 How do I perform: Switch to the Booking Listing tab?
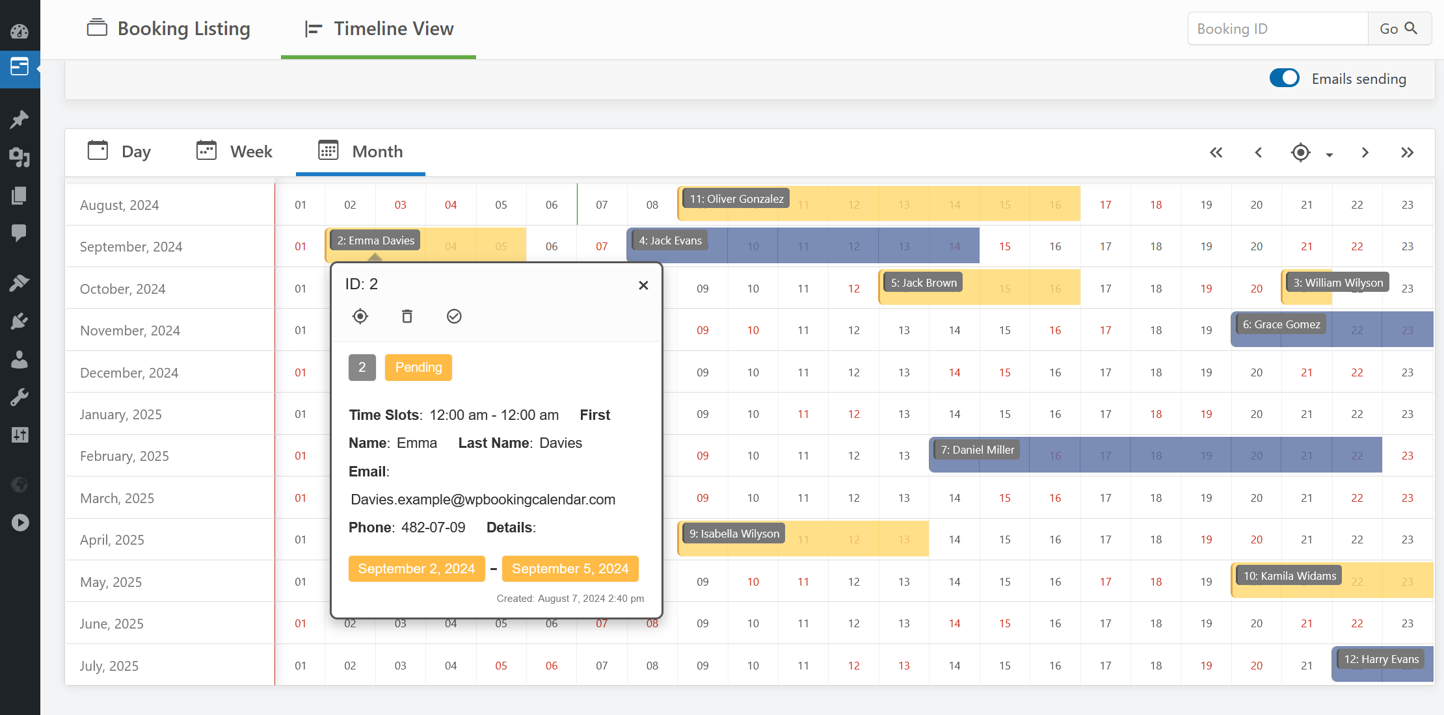(x=168, y=29)
